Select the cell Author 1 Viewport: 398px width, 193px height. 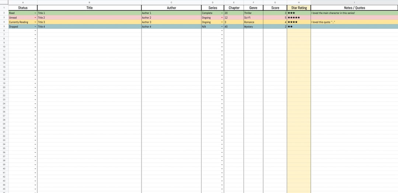point(171,13)
